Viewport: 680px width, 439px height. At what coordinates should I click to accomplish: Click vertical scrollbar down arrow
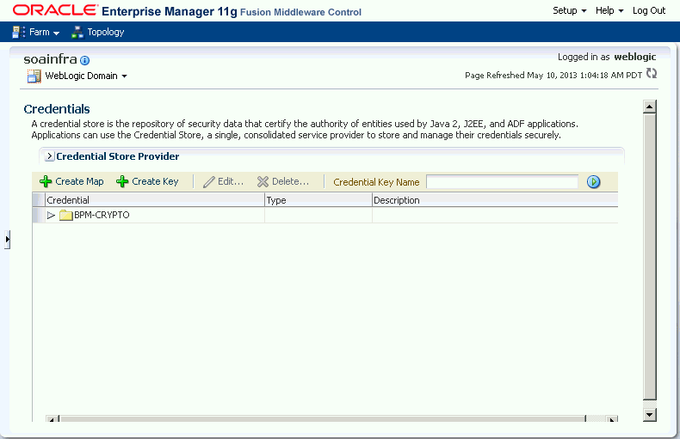pyautogui.click(x=650, y=415)
